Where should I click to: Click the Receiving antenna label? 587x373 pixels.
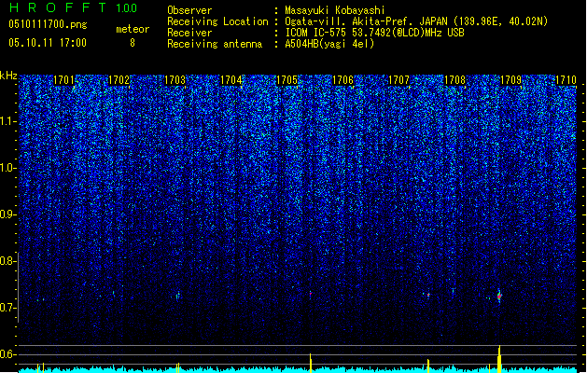(x=215, y=44)
